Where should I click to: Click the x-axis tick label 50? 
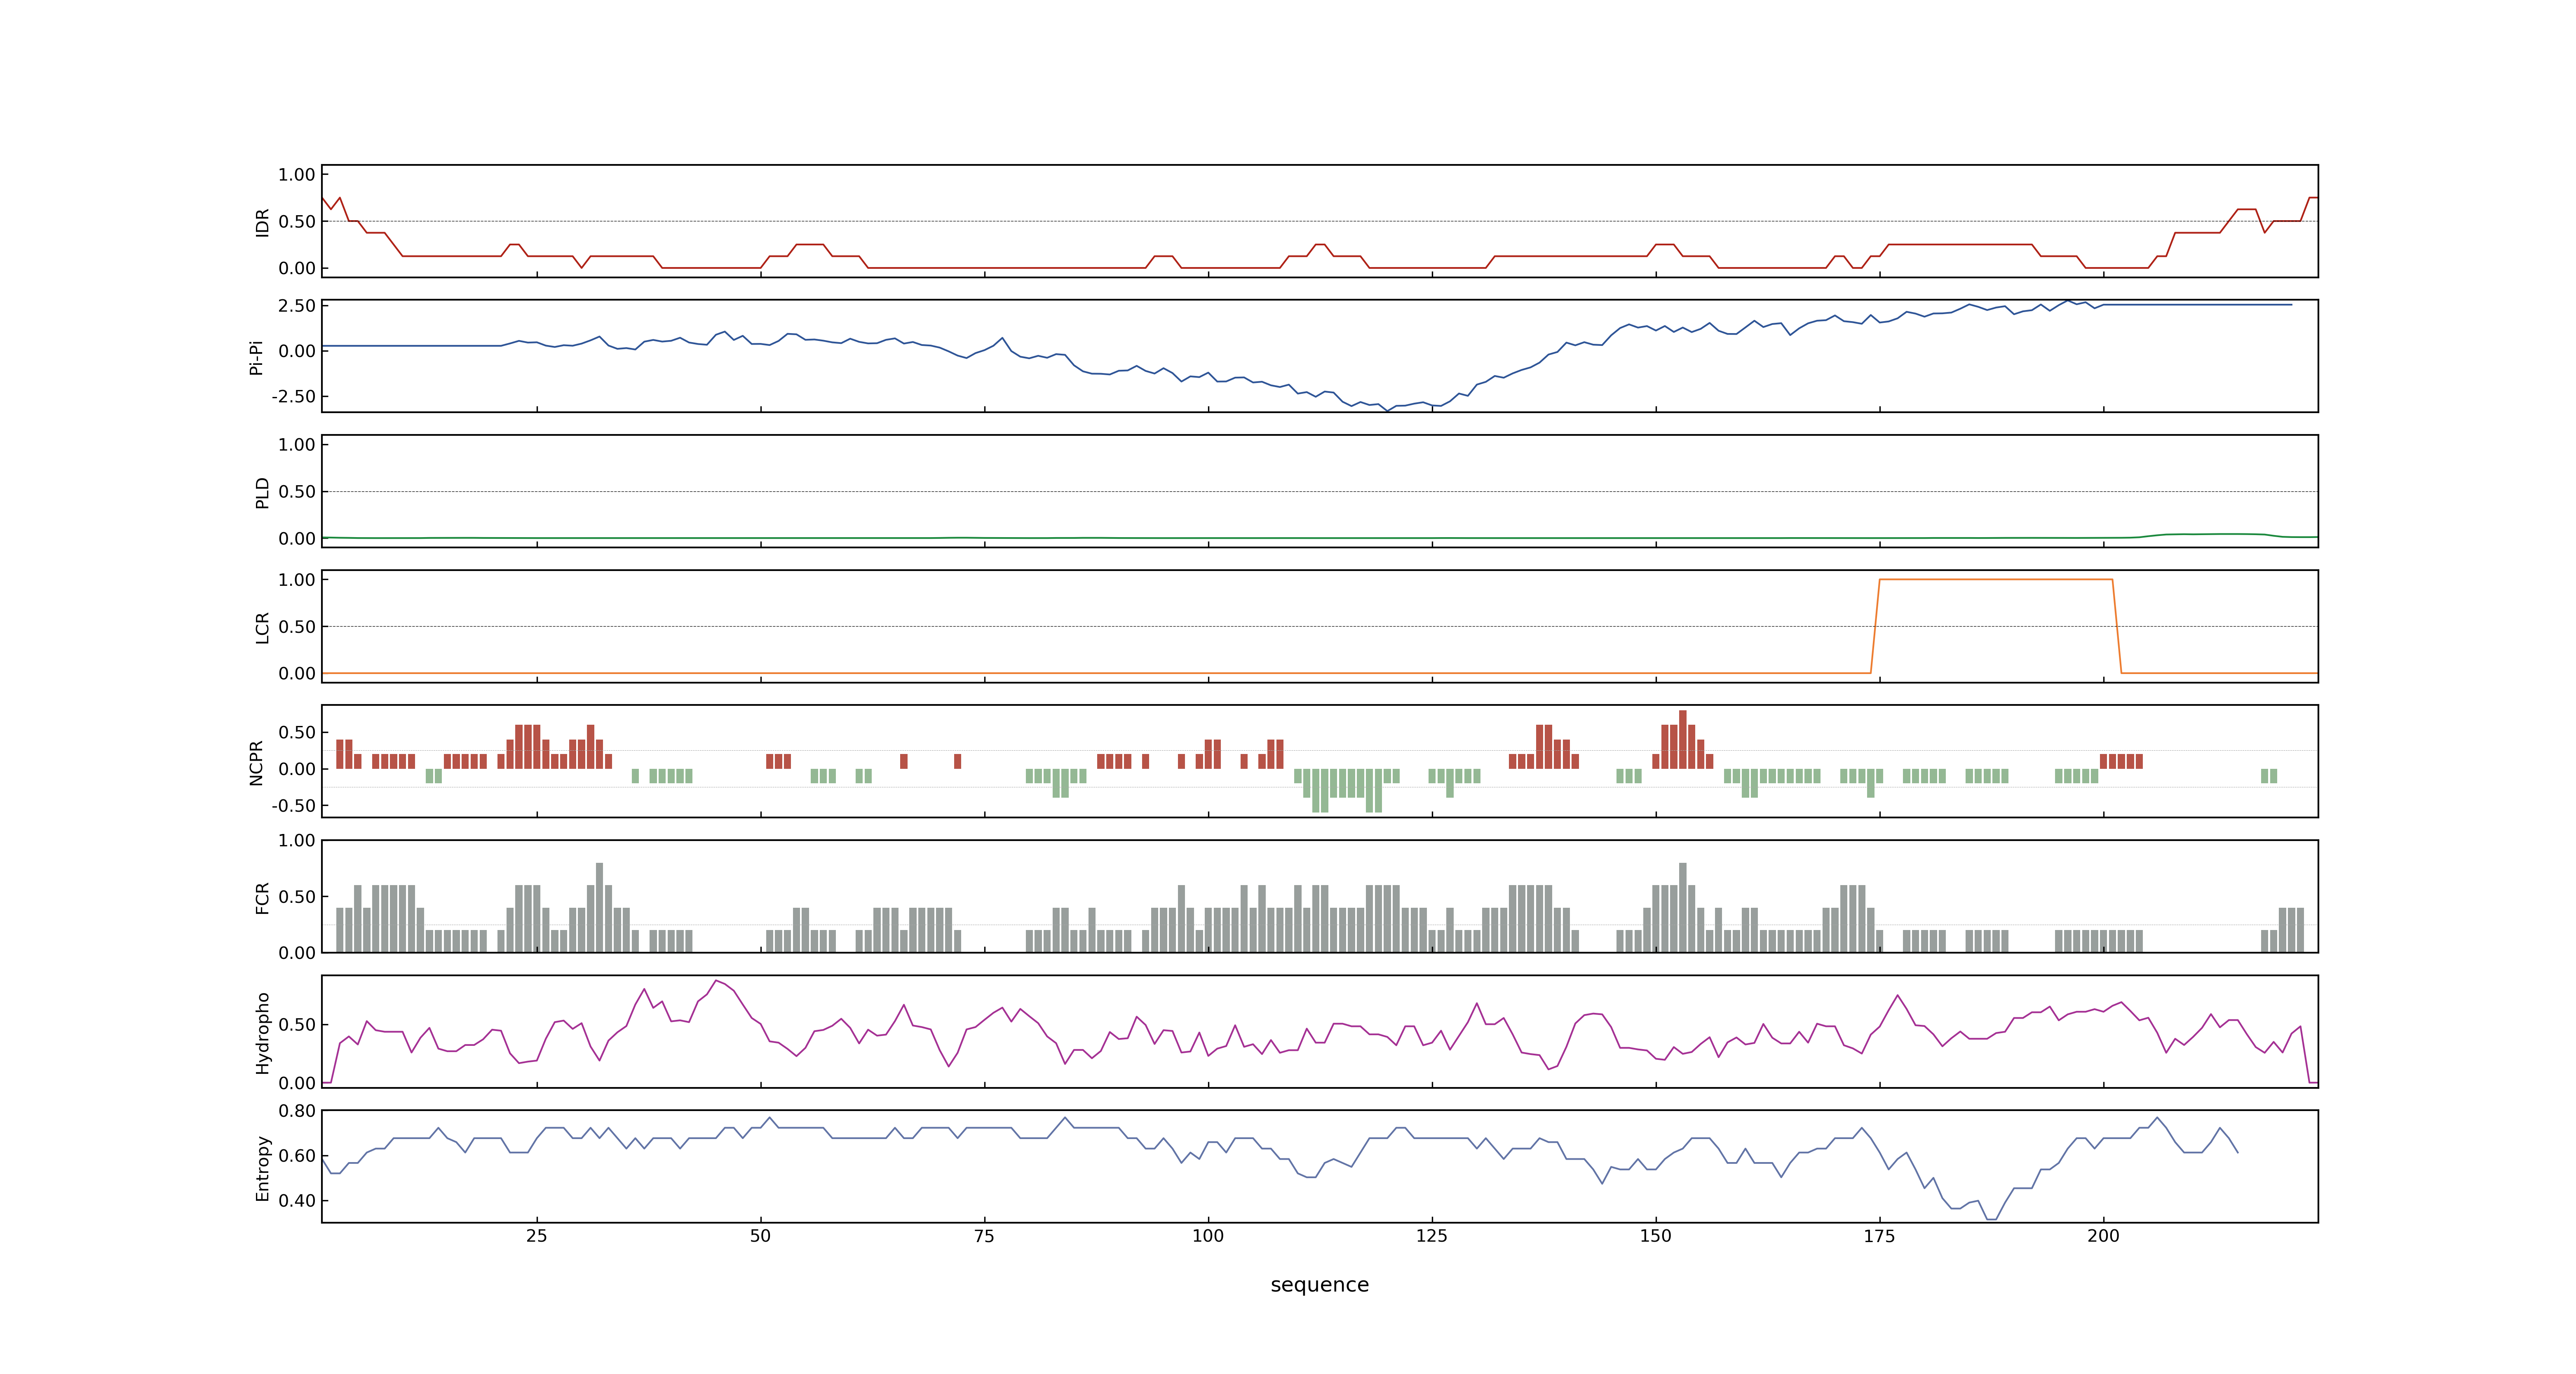(x=760, y=1236)
